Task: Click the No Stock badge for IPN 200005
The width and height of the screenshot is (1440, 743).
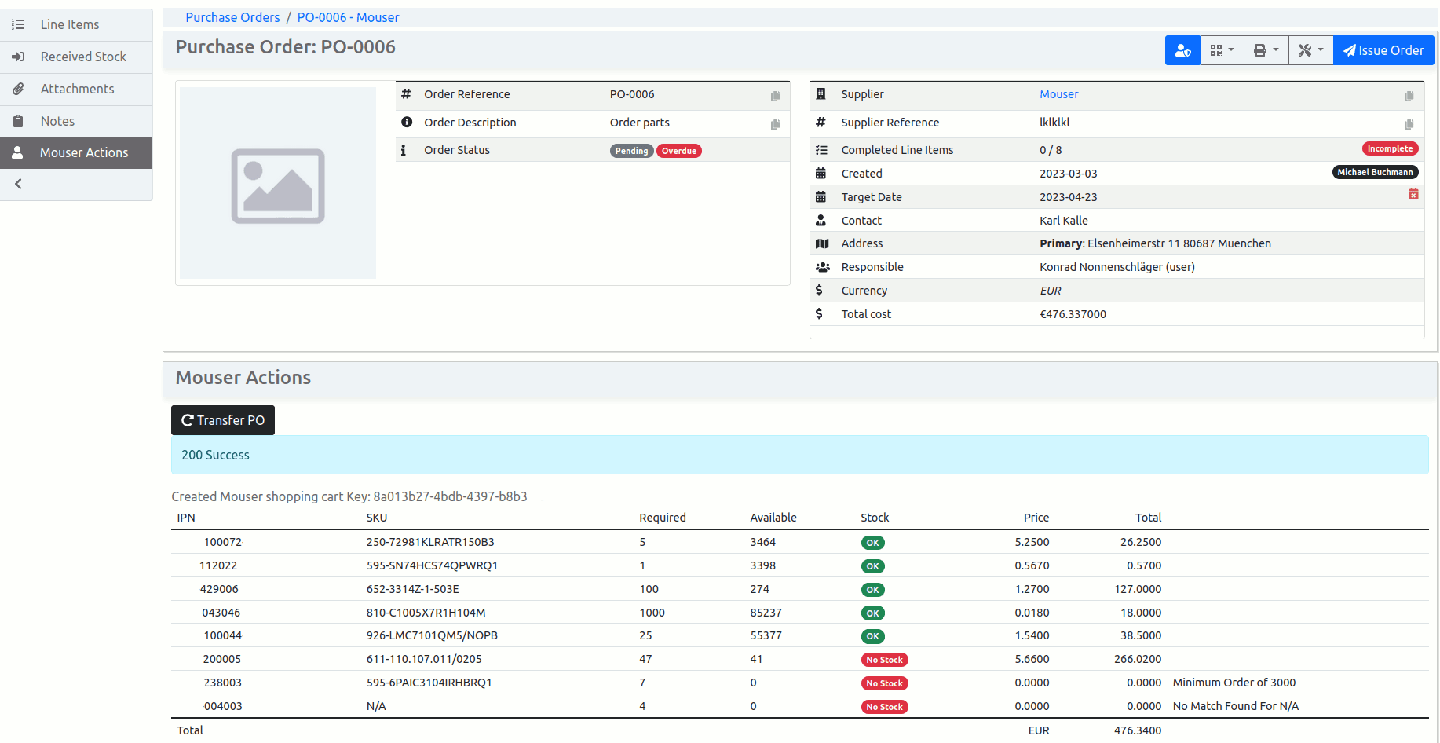Action: (x=884, y=660)
